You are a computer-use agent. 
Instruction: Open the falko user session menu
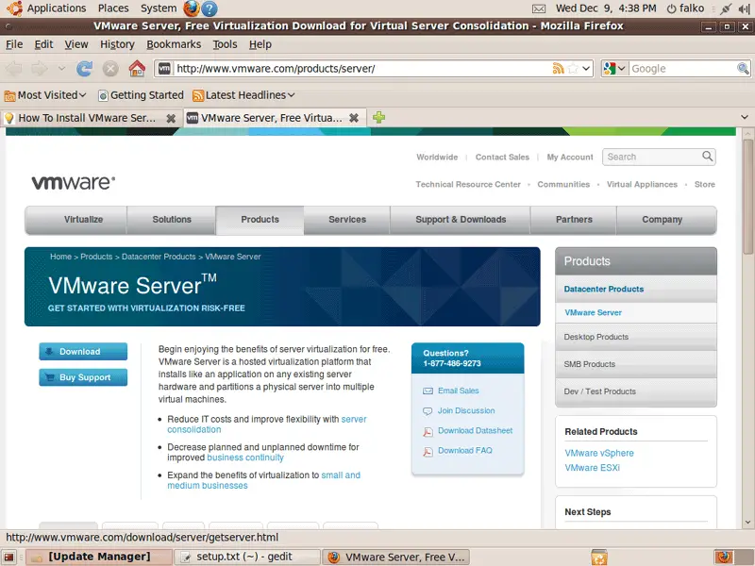click(686, 8)
